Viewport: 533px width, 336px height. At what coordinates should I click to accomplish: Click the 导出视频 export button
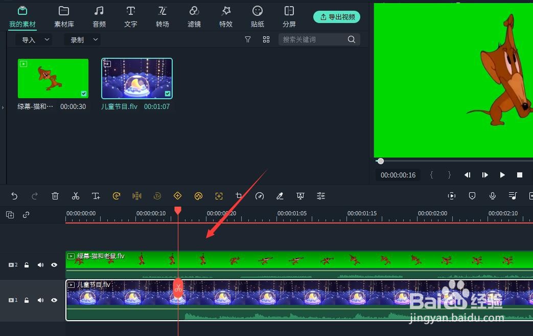click(337, 17)
